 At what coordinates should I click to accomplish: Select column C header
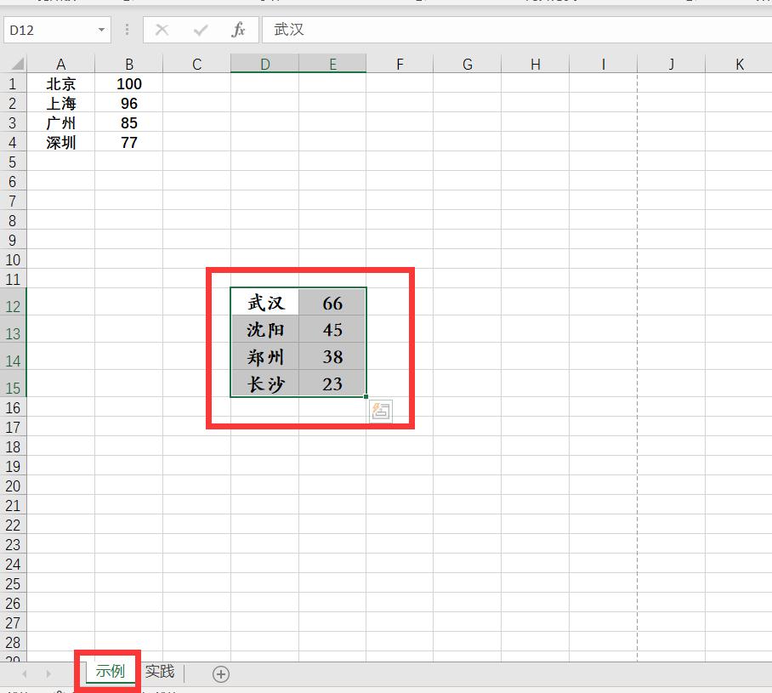coord(196,64)
